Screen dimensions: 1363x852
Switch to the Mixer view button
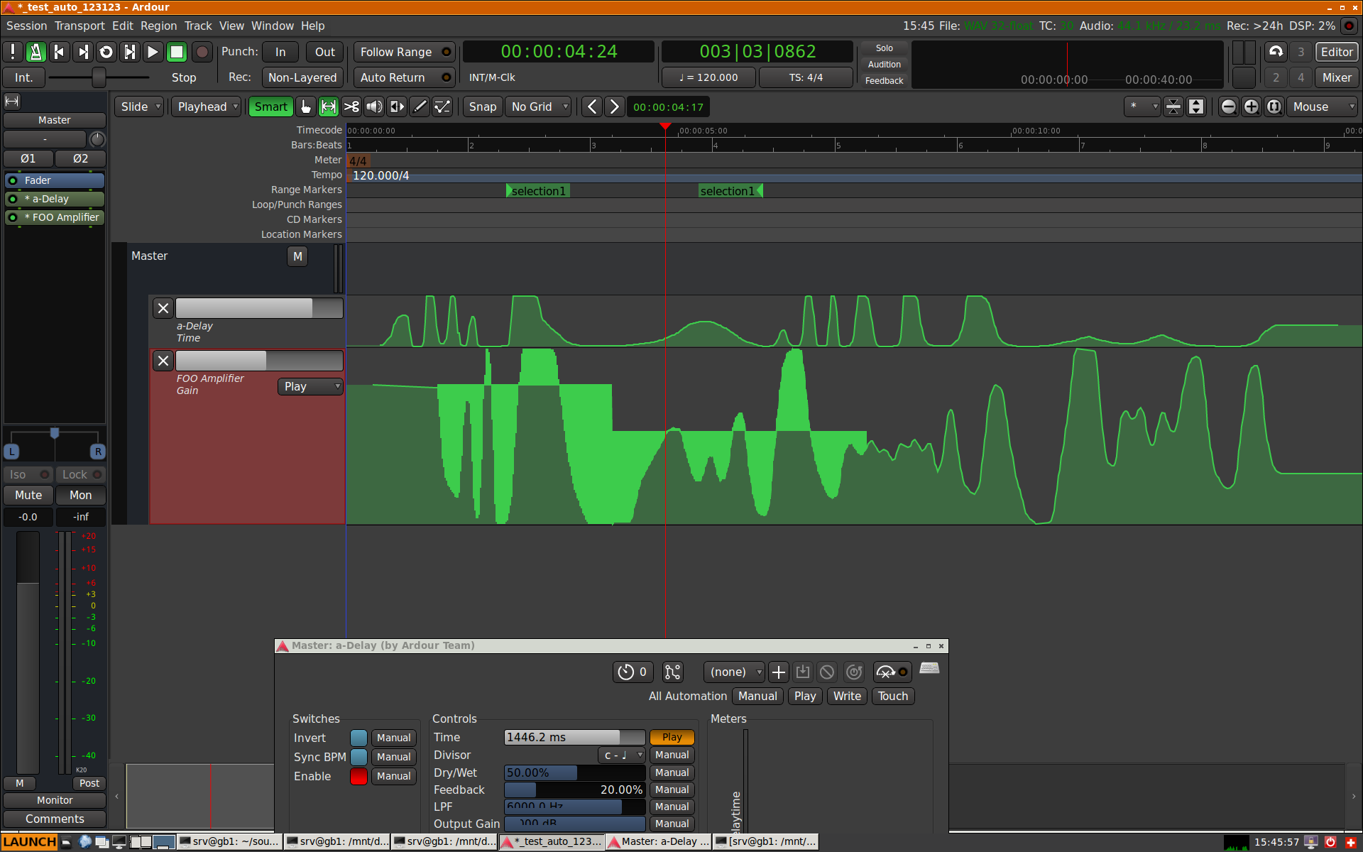1337,77
